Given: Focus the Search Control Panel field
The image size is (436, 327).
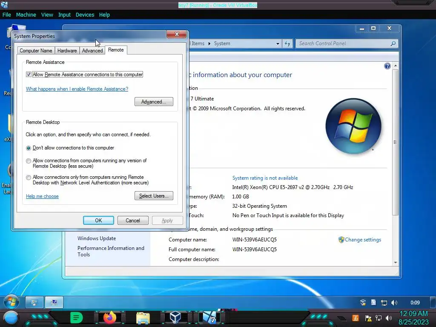Looking at the screenshot, I should click(347, 43).
